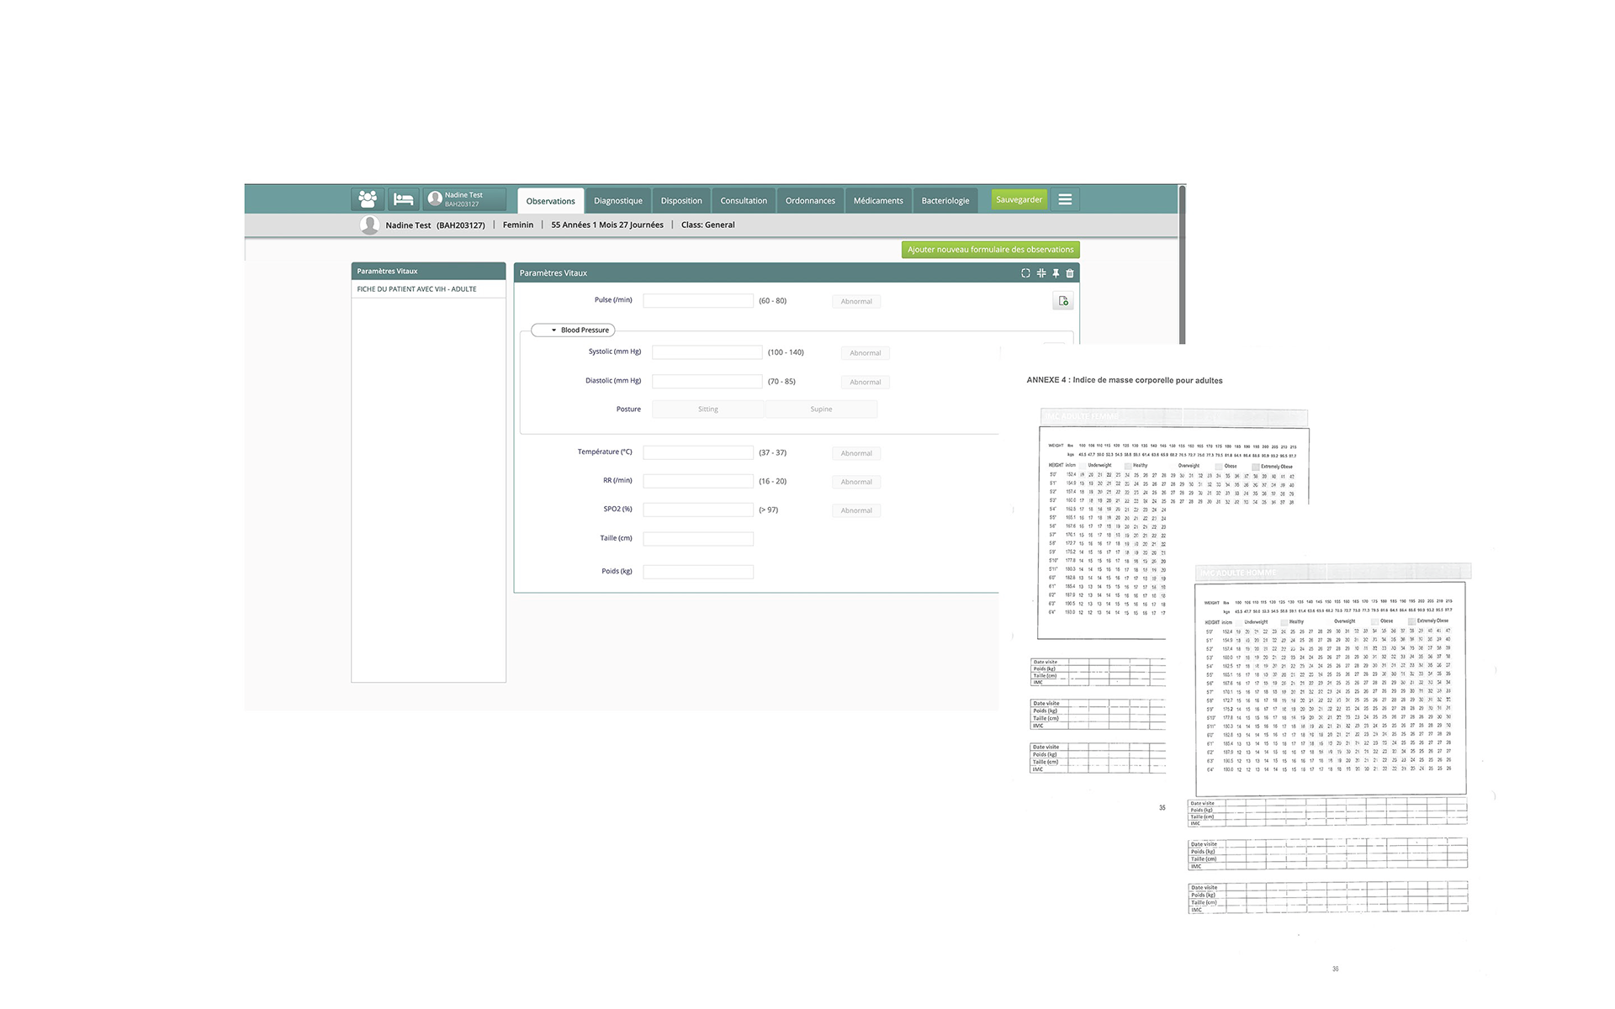Focus the Taille (cm) input
Image resolution: width=1615 pixels, height=1009 pixels.
698,539
